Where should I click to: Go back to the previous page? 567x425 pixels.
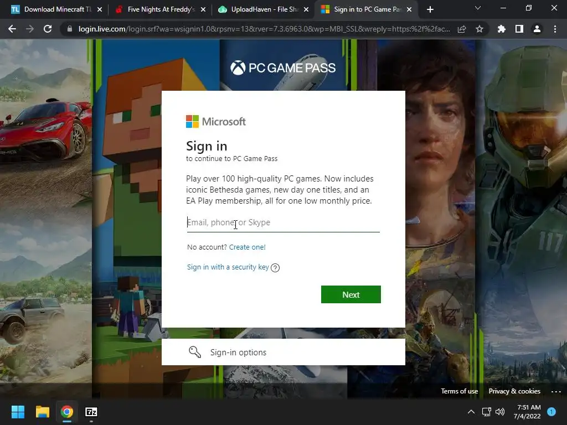point(12,29)
